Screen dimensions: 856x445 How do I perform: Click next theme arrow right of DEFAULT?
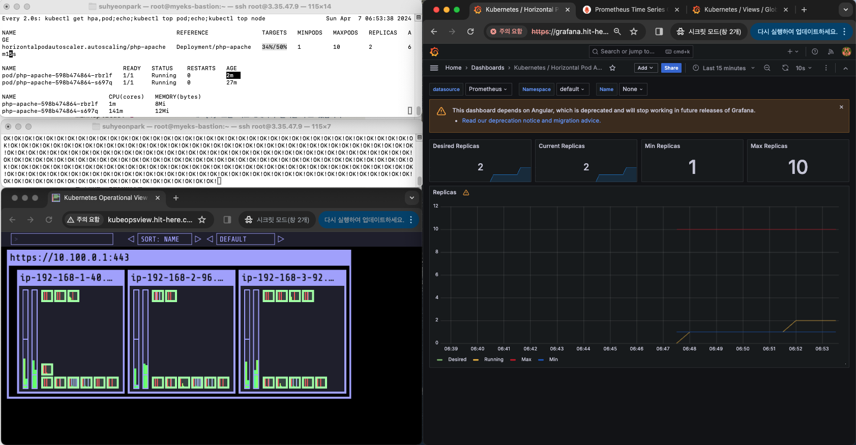click(281, 239)
